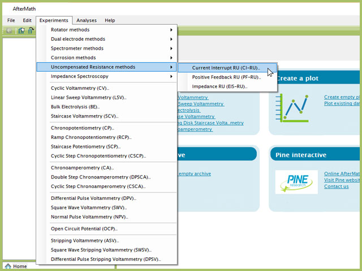This screenshot has height=271, width=362.
Task: Click the empty archive link
Action: (194, 173)
